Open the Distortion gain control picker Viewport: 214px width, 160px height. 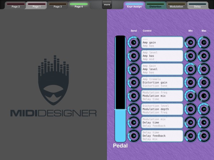point(162,82)
